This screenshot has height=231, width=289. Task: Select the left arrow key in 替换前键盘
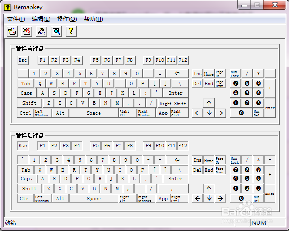[198, 113]
